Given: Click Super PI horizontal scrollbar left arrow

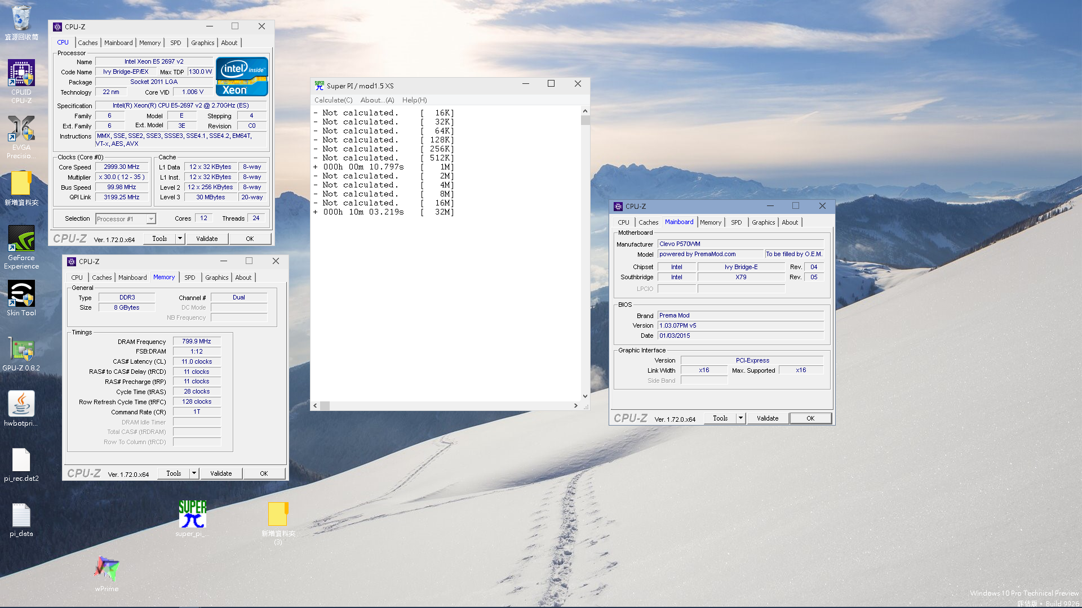Looking at the screenshot, I should click(x=316, y=405).
